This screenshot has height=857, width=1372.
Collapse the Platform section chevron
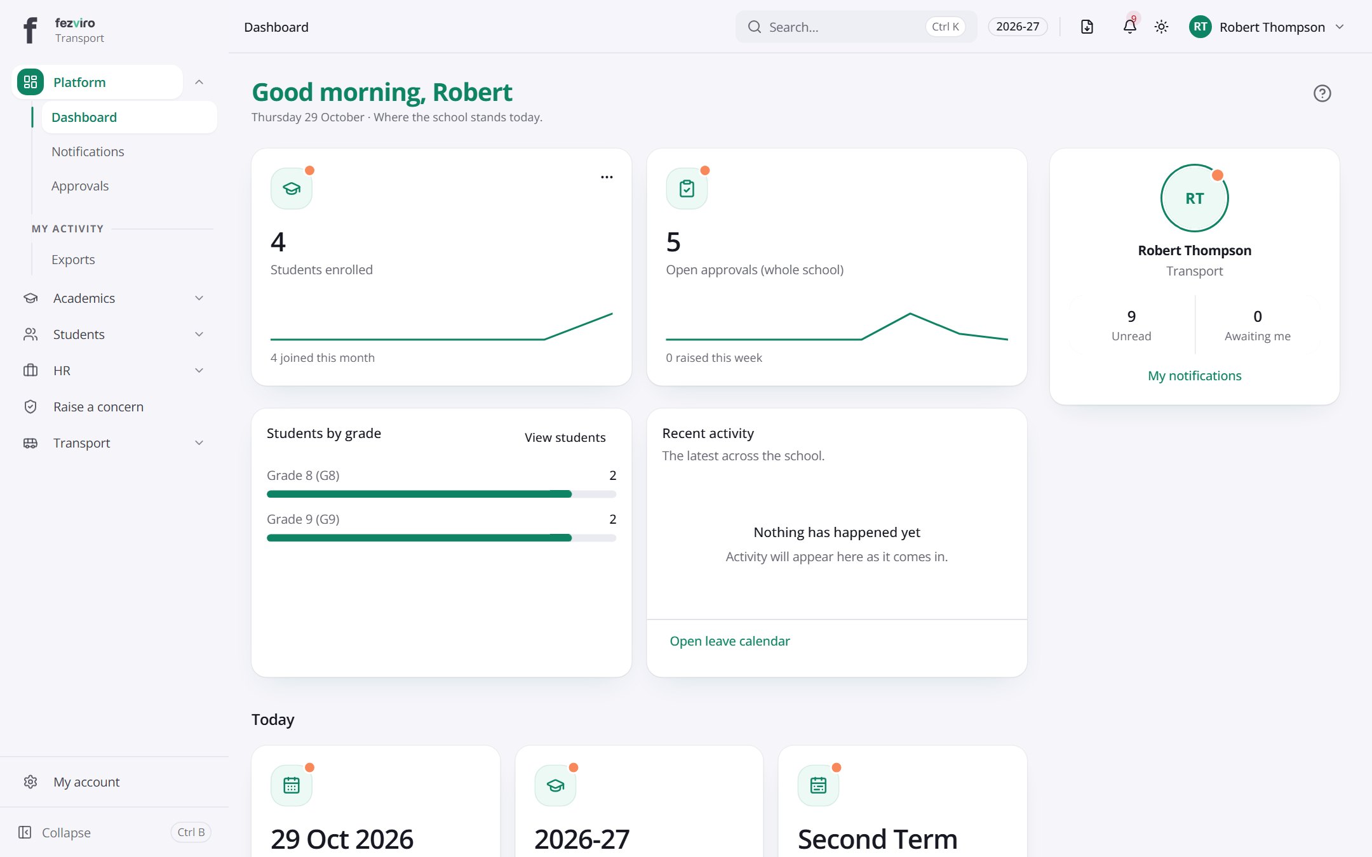click(199, 82)
